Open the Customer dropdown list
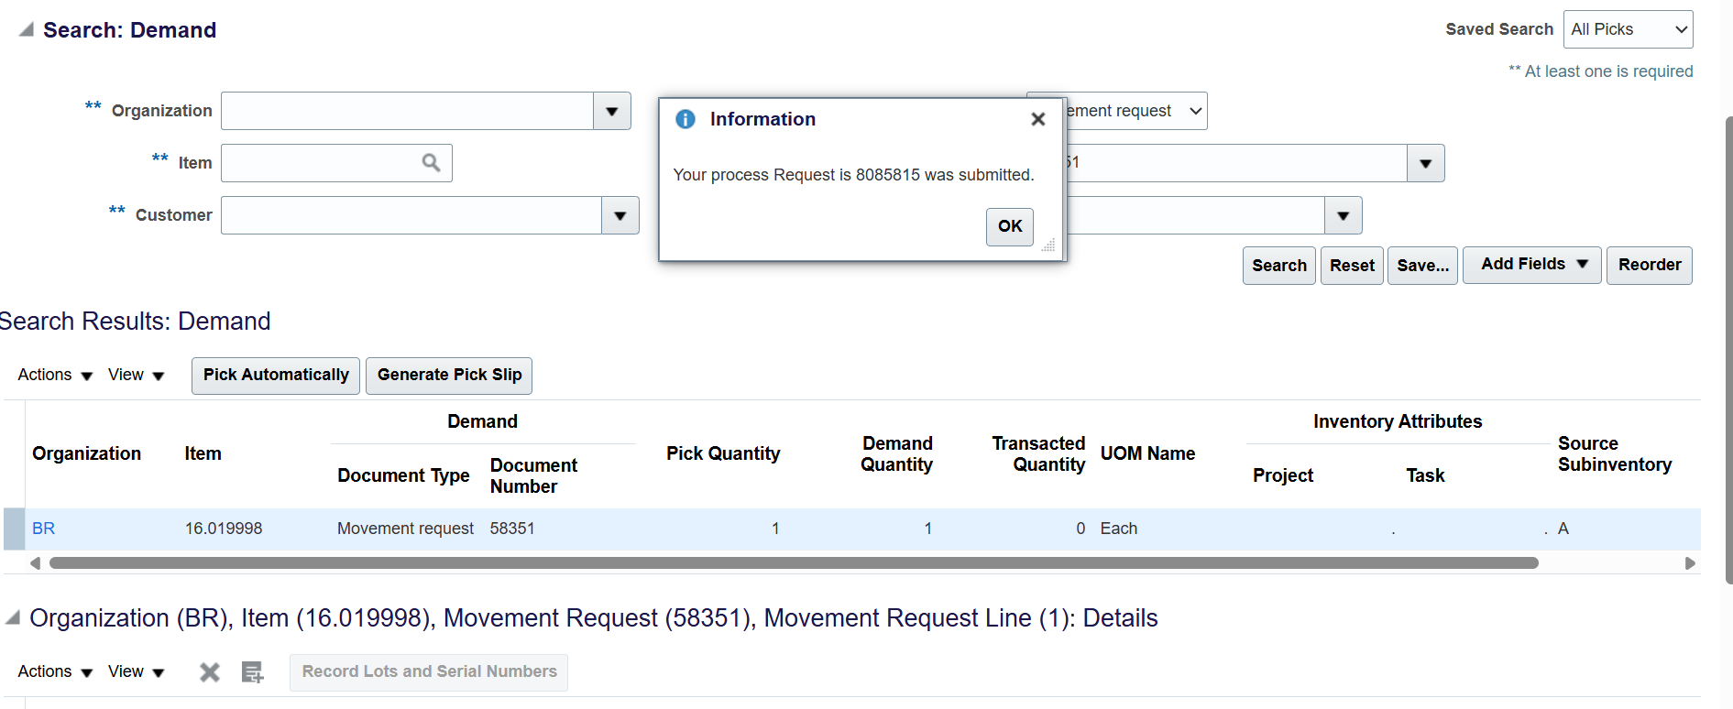The width and height of the screenshot is (1733, 709). click(x=620, y=216)
